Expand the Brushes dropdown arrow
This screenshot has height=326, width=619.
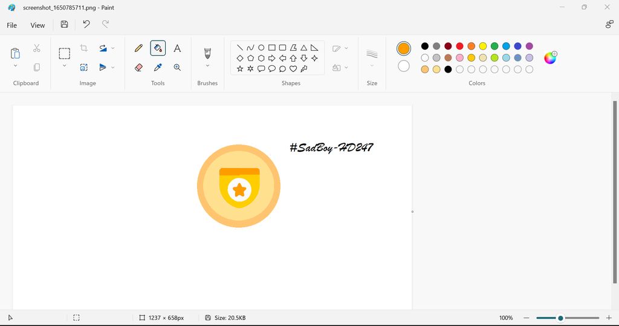click(x=207, y=65)
